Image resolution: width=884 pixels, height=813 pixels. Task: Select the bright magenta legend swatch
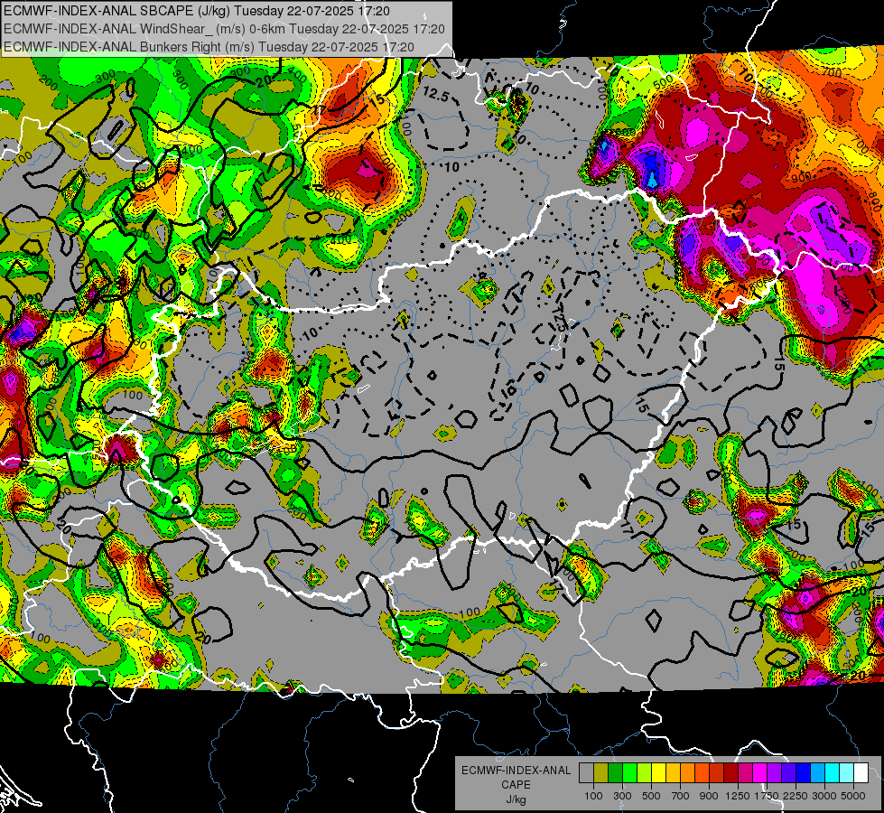pyautogui.click(x=760, y=773)
